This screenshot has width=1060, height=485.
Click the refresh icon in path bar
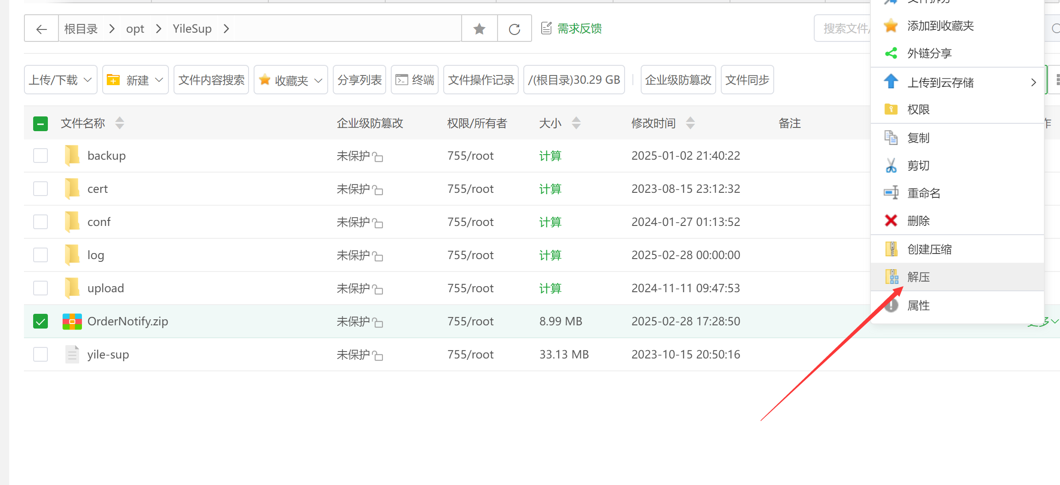(514, 29)
